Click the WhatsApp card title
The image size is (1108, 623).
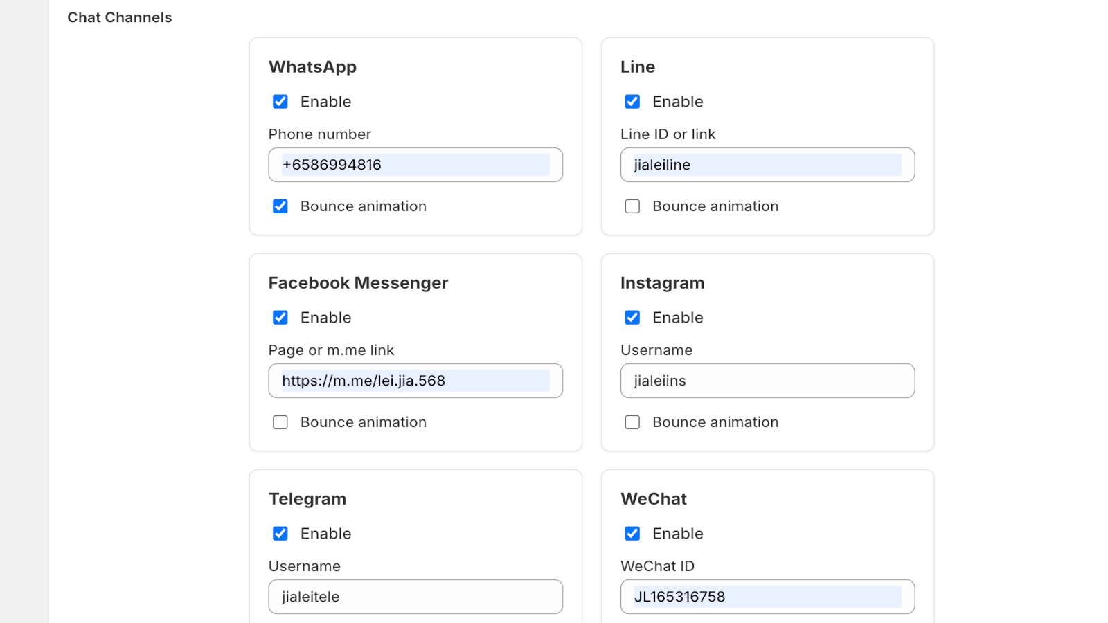click(x=313, y=67)
